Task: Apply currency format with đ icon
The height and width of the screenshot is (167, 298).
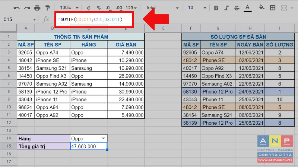Action: pos(88,8)
